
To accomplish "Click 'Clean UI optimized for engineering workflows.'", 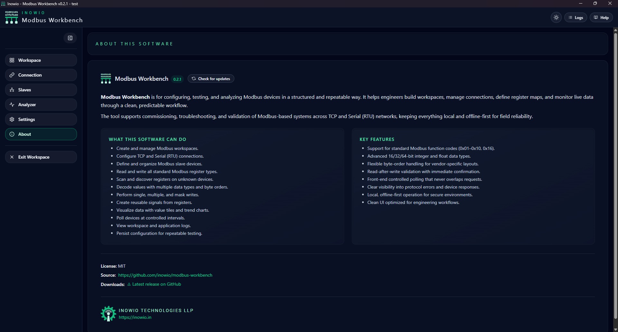I will coord(413,202).
